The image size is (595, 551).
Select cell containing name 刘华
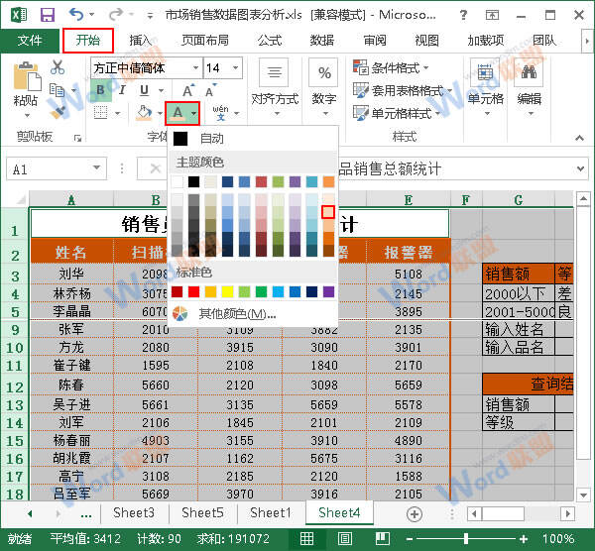(x=71, y=275)
